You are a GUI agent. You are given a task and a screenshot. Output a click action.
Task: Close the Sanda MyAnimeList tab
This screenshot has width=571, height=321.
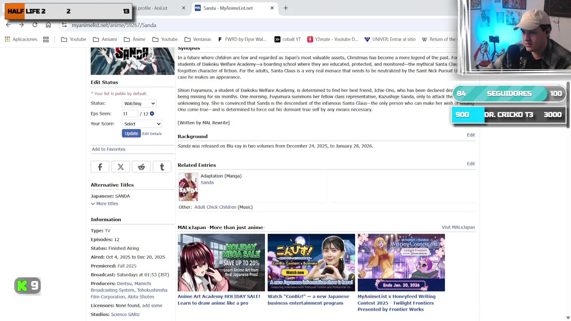click(272, 8)
